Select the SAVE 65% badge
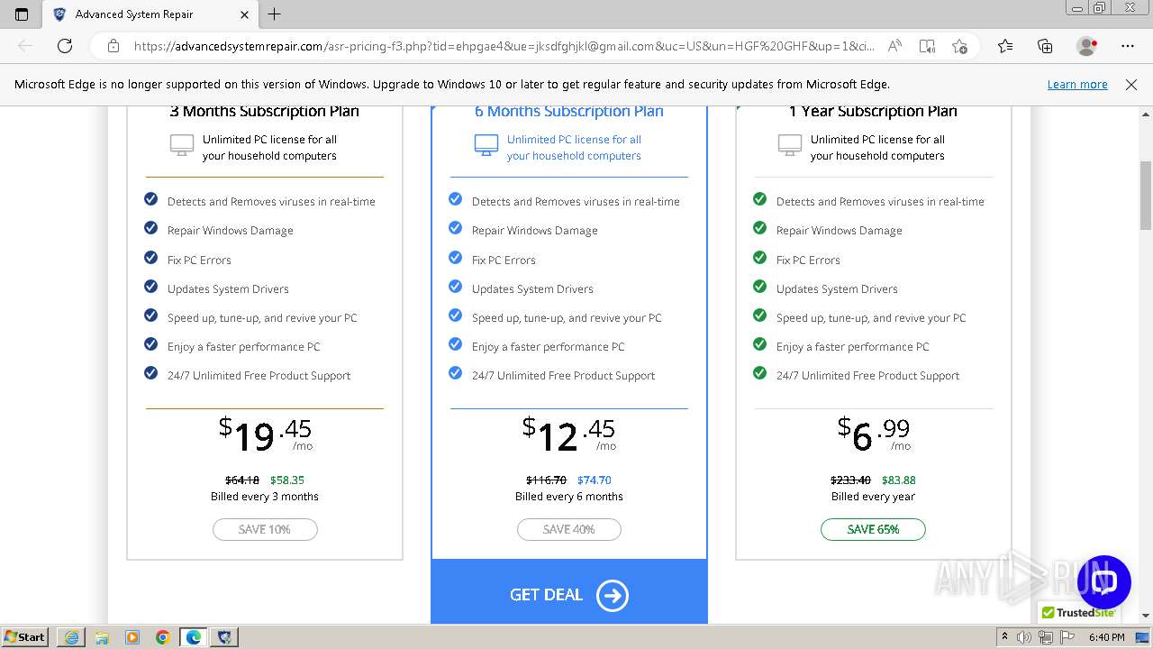1153x649 pixels. pos(873,529)
